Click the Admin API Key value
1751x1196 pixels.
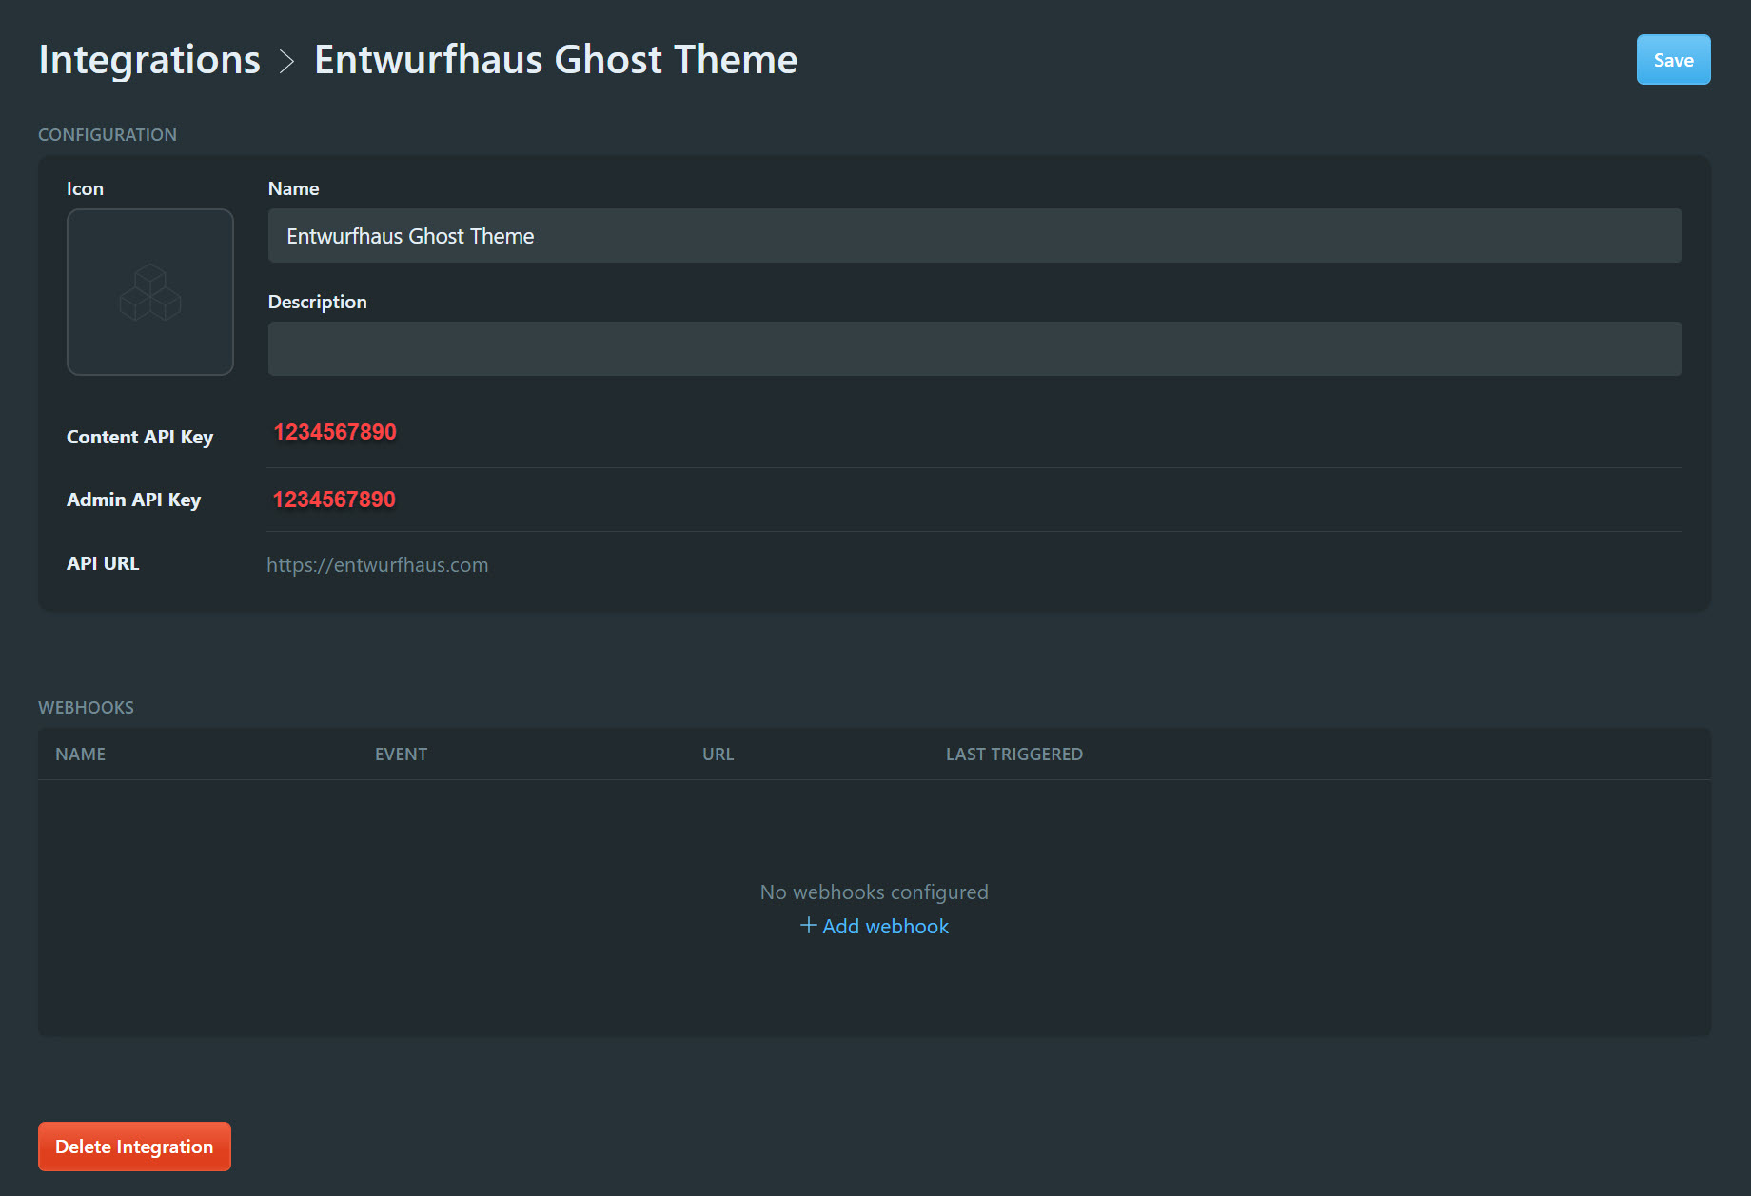coord(334,500)
